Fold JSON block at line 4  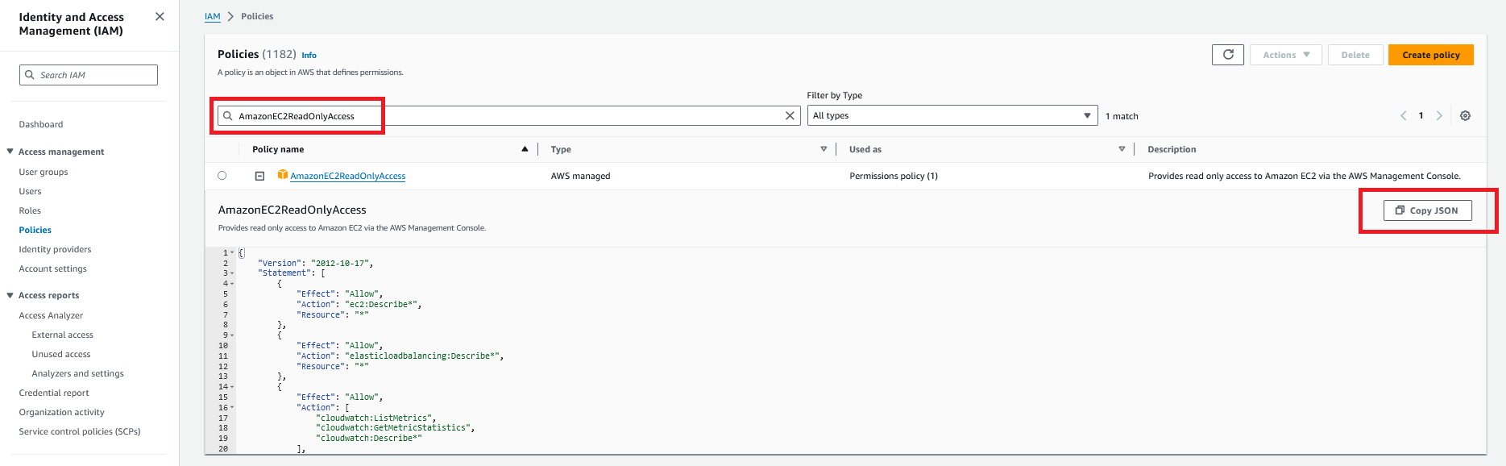click(232, 284)
